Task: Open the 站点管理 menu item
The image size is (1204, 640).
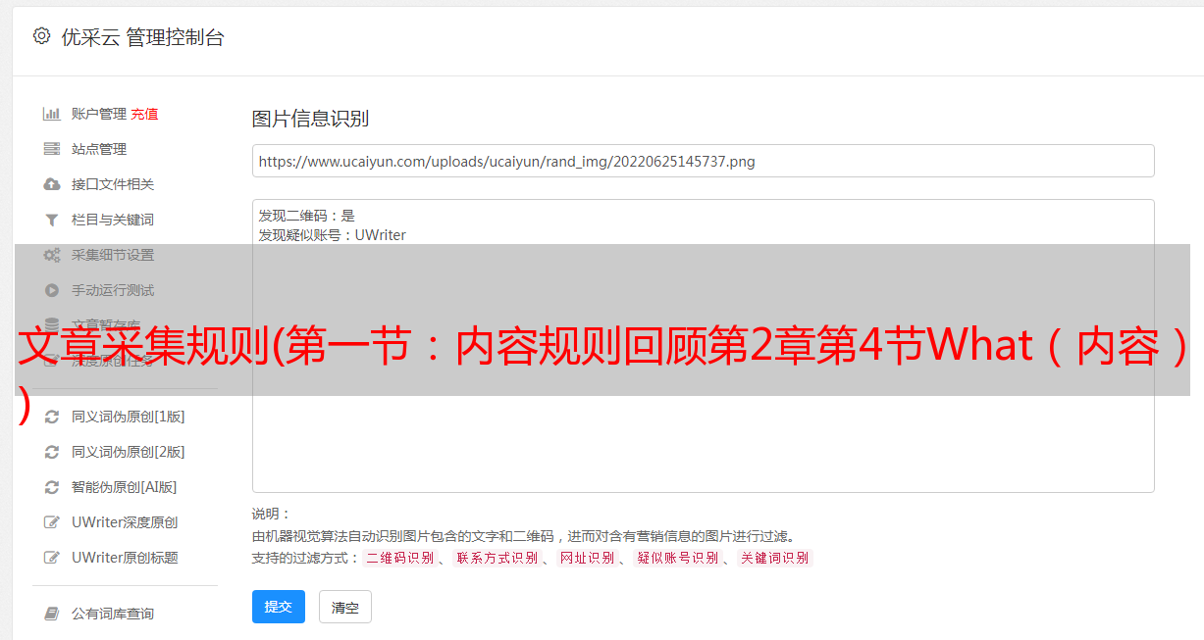Action: pos(99,149)
